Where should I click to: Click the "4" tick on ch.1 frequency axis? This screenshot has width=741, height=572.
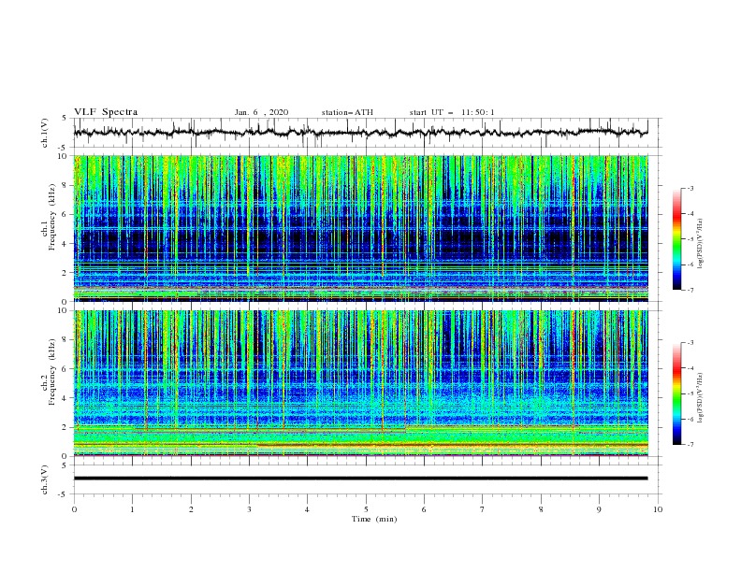click(65, 244)
